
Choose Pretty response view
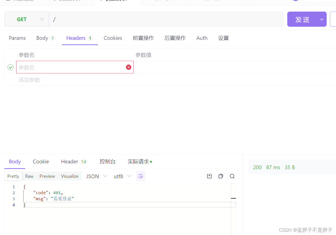pos(13,176)
